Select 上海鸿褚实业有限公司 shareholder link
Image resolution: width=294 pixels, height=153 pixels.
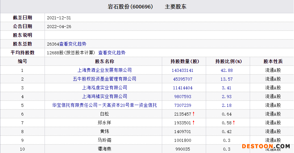[x=105, y=97]
